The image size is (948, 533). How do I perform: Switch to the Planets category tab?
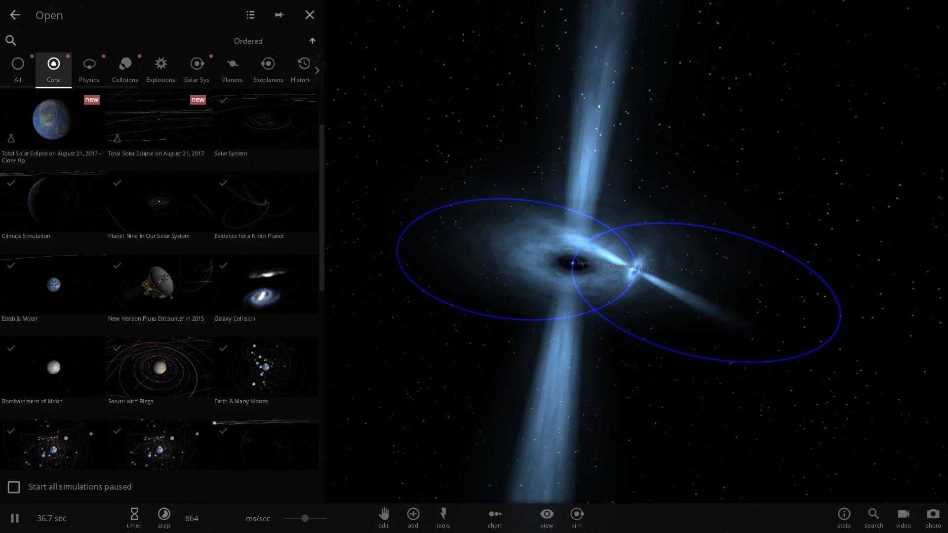232,70
